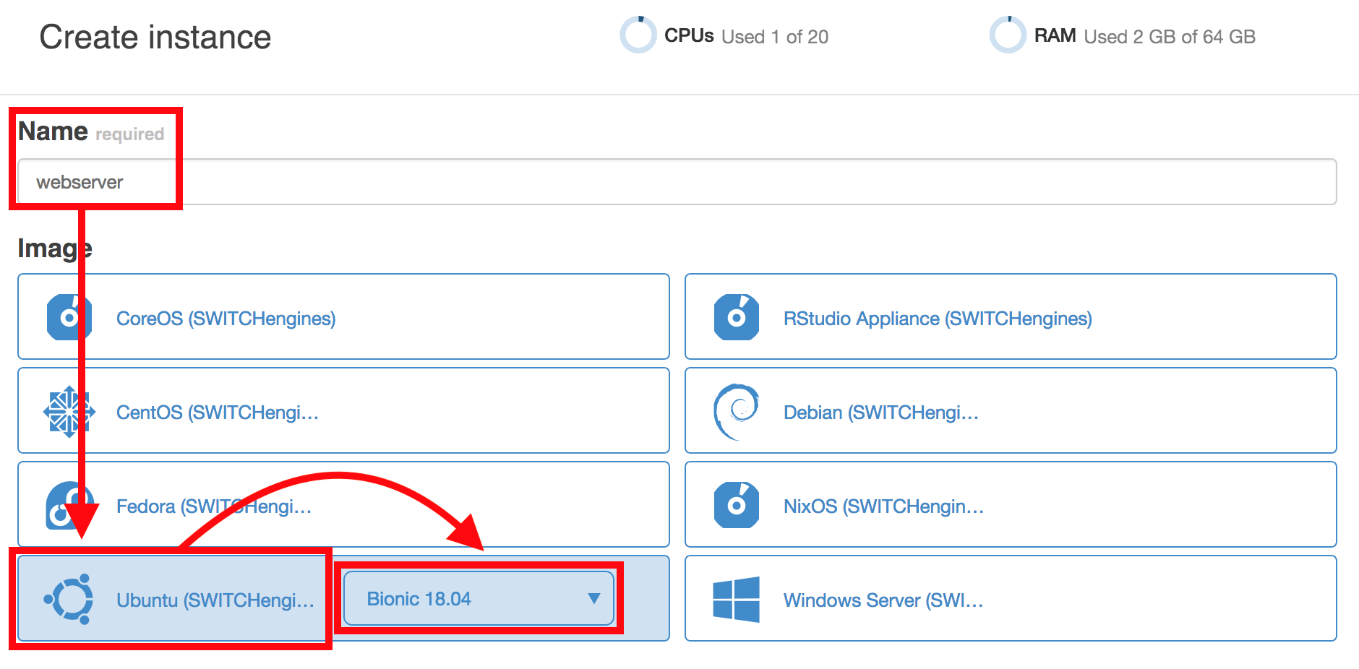Click the 'Create instance' heading

(x=155, y=37)
